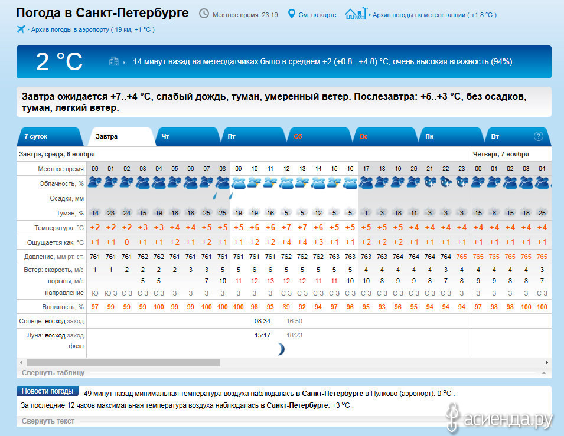
Task: Click humidity value 89 at hour 12
Action: (286, 307)
